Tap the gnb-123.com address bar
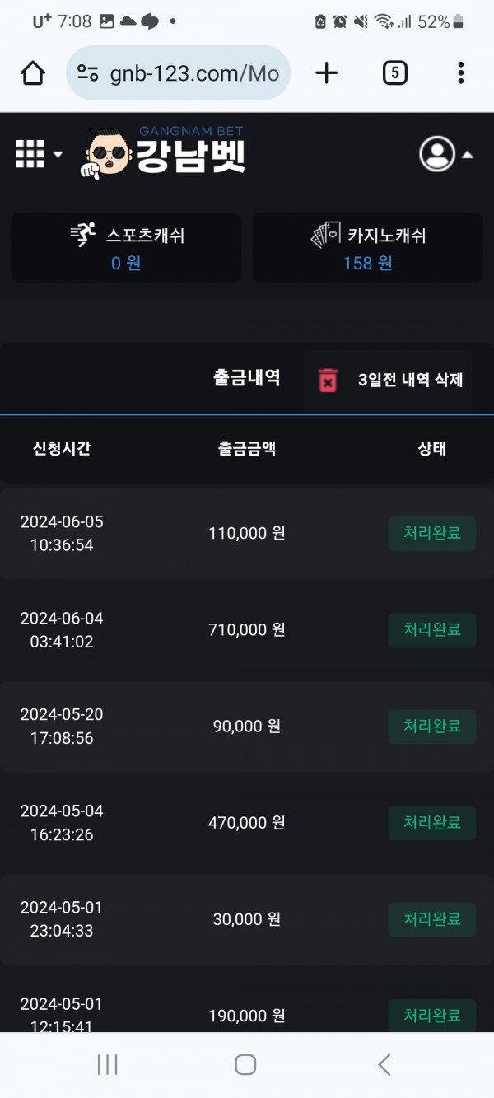This screenshot has height=1098, width=494. [193, 73]
